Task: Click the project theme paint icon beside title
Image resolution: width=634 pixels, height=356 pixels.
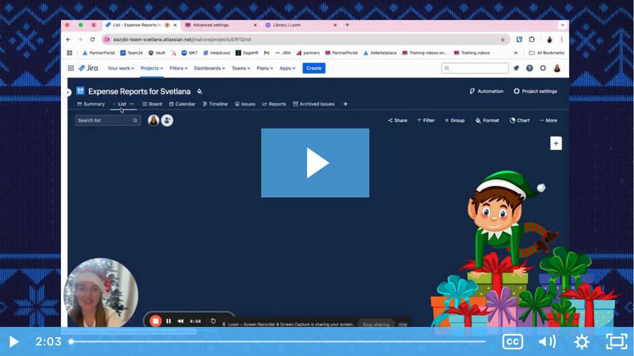Action: pyautogui.click(x=199, y=91)
